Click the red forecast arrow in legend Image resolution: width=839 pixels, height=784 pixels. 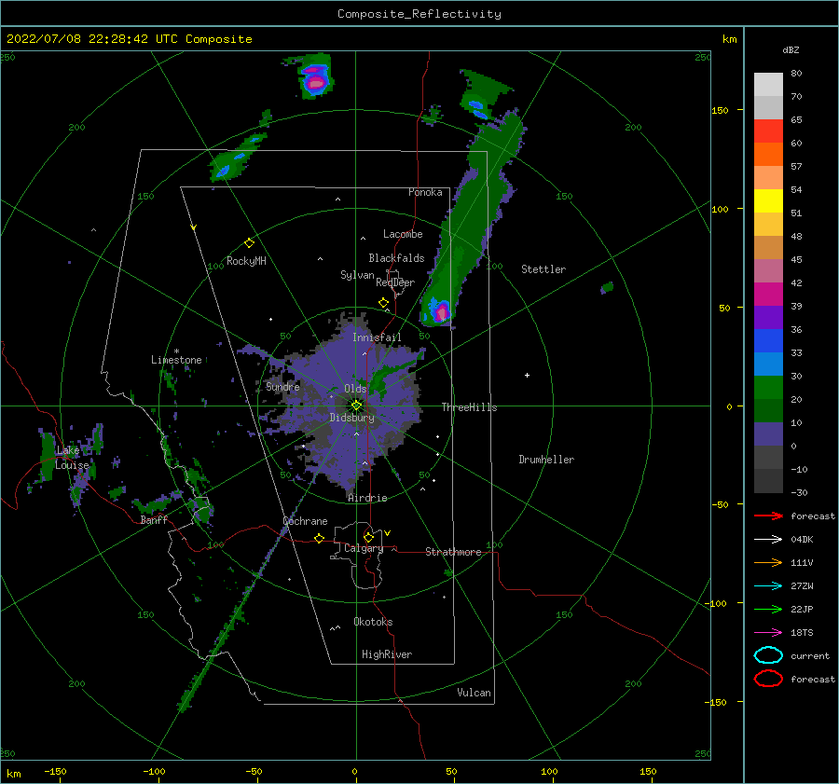[768, 516]
